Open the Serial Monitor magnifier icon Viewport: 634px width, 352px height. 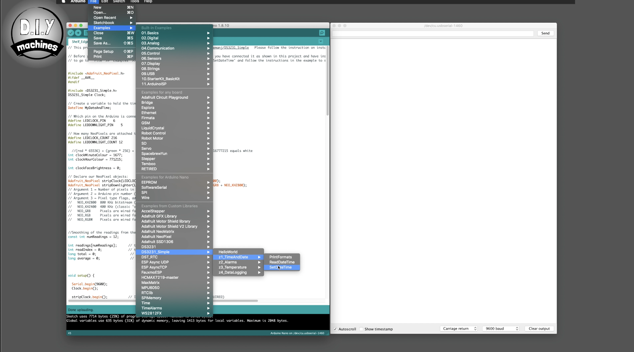tap(322, 33)
